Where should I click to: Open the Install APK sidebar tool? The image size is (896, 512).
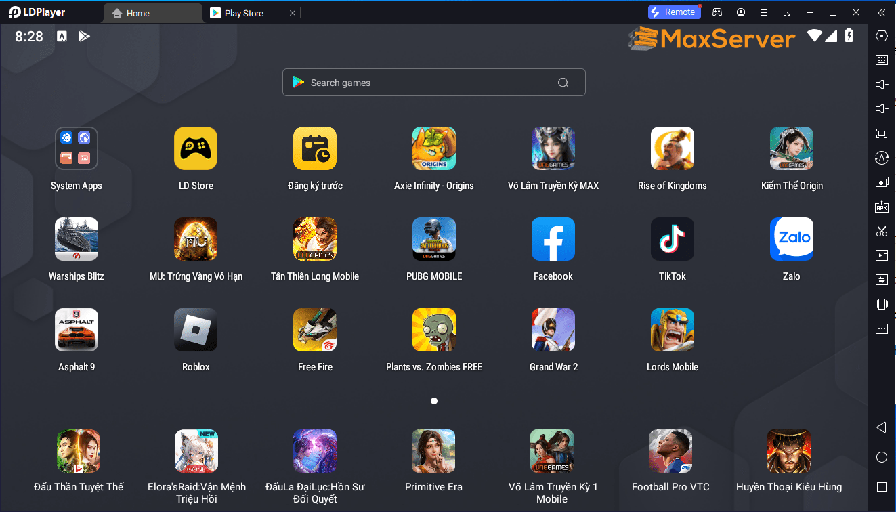(x=881, y=207)
